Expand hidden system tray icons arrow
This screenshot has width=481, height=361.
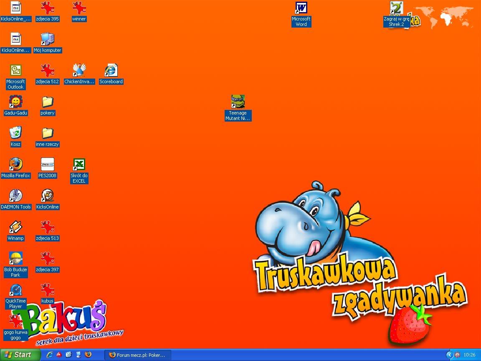[x=449, y=355]
